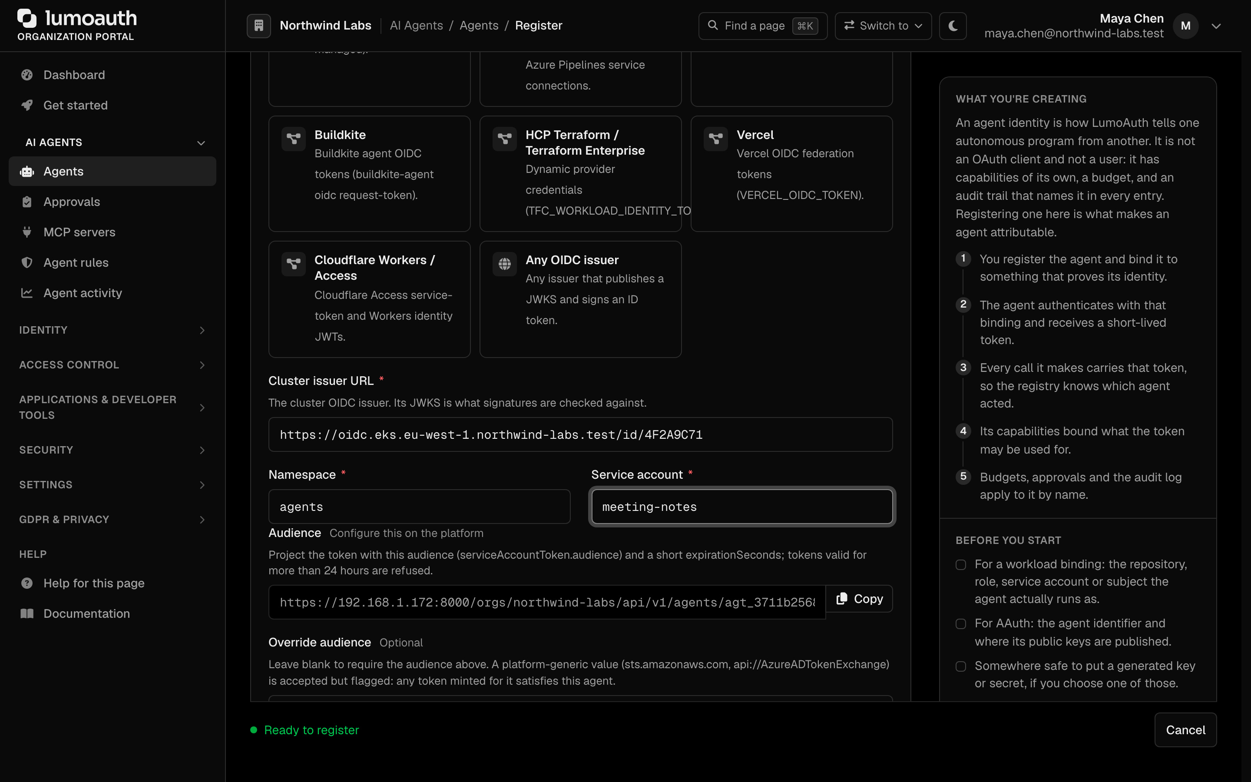The image size is (1251, 782).
Task: Expand the SETTINGS section
Action: (112, 484)
